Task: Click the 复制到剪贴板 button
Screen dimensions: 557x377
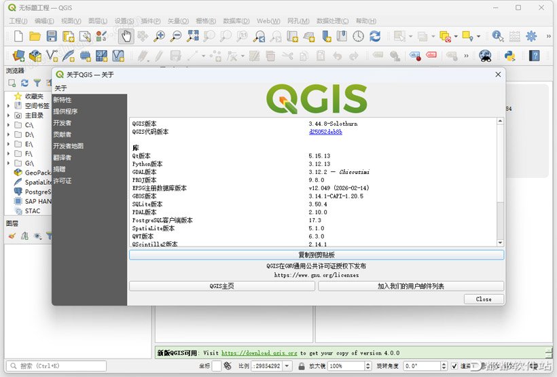Action: (x=317, y=255)
